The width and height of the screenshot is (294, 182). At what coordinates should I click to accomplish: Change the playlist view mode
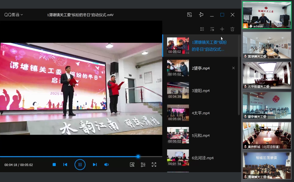pyautogui.click(x=202, y=29)
